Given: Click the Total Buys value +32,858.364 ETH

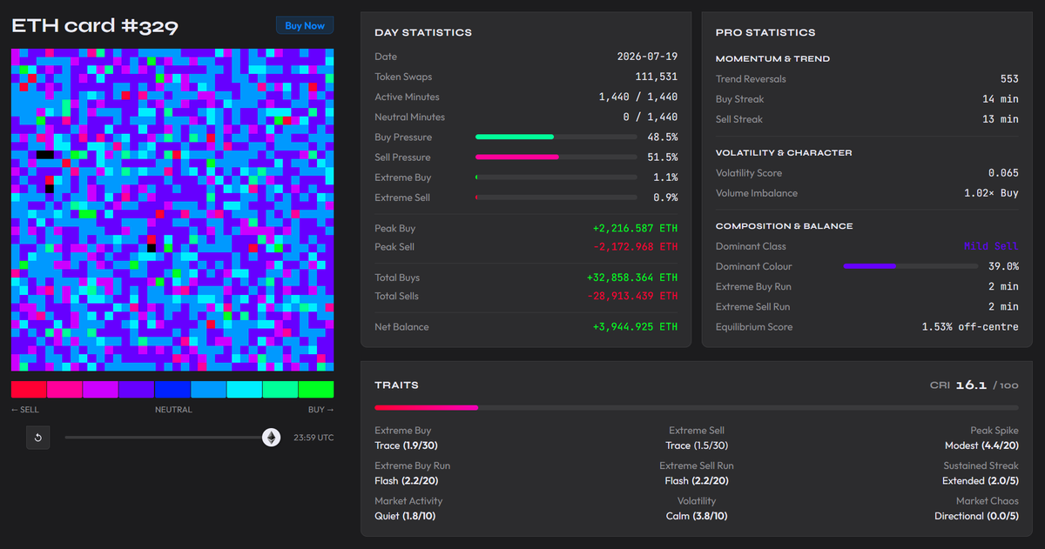Looking at the screenshot, I should coord(631,278).
